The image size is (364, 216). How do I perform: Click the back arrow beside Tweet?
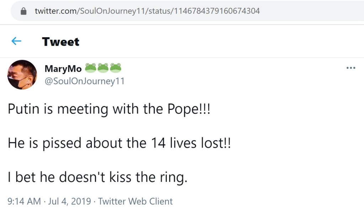[x=16, y=41]
